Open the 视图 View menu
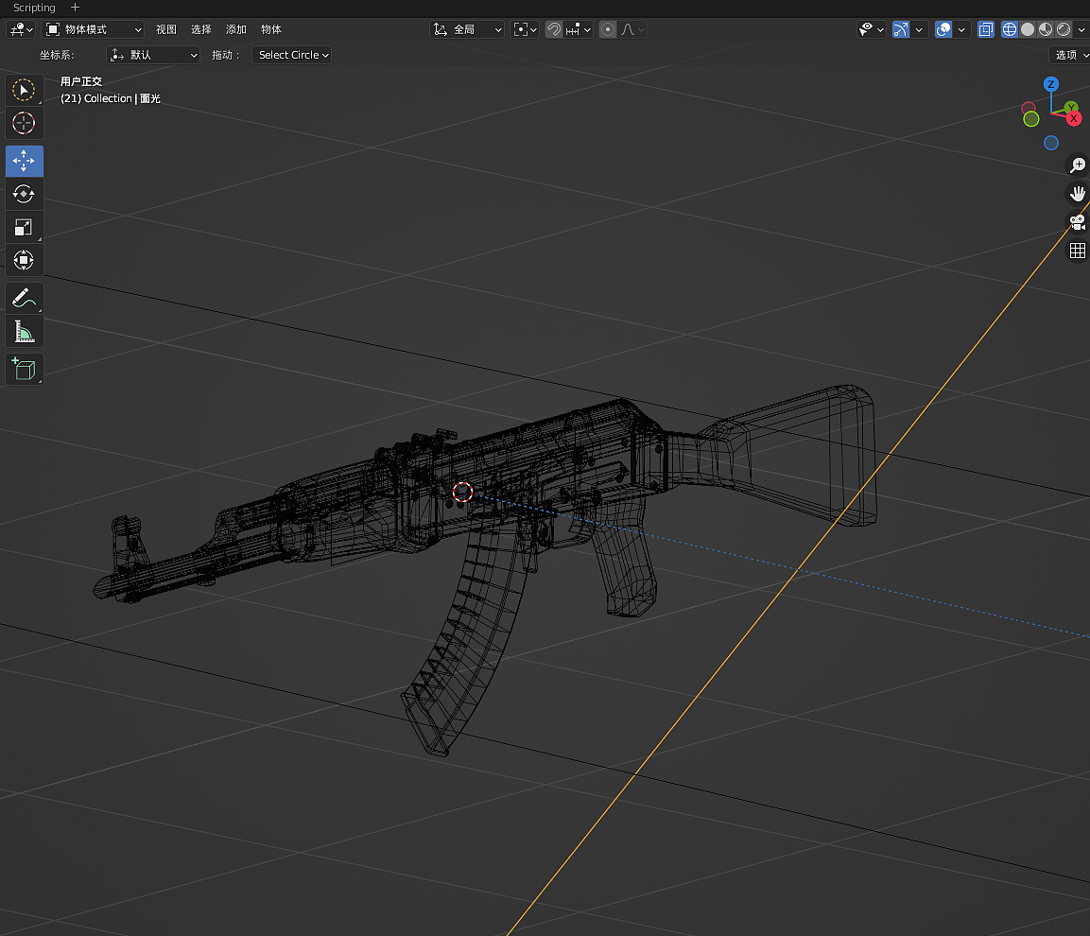Screen dimensions: 1090x936 point(166,29)
